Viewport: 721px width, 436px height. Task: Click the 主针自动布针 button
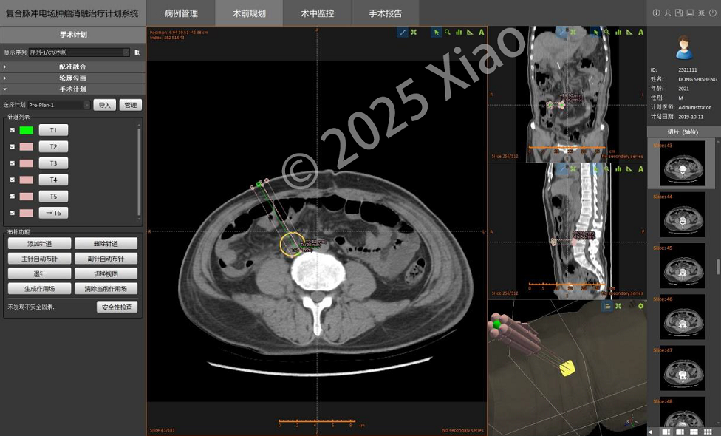[x=40, y=259]
